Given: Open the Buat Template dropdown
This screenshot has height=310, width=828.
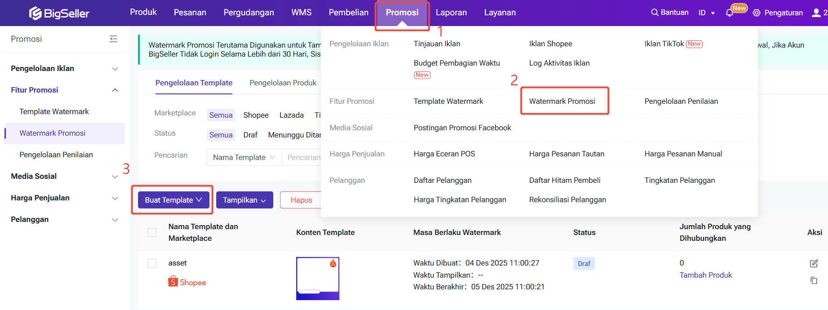Looking at the screenshot, I should tap(173, 200).
